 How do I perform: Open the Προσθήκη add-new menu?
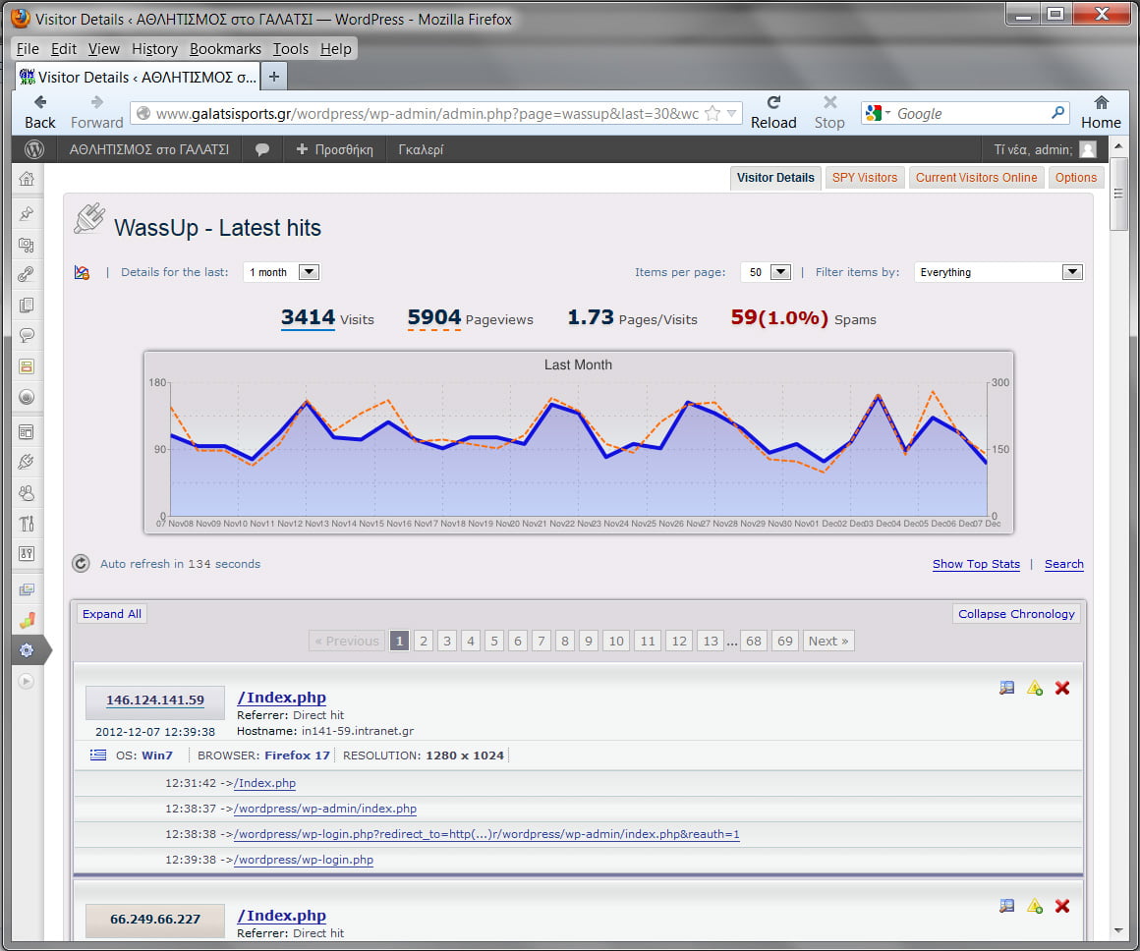click(x=334, y=149)
